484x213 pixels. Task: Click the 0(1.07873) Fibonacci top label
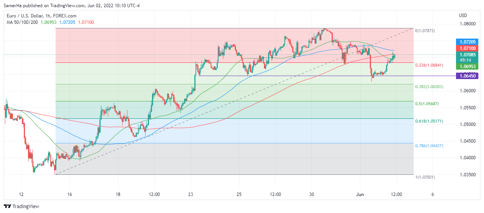click(425, 31)
